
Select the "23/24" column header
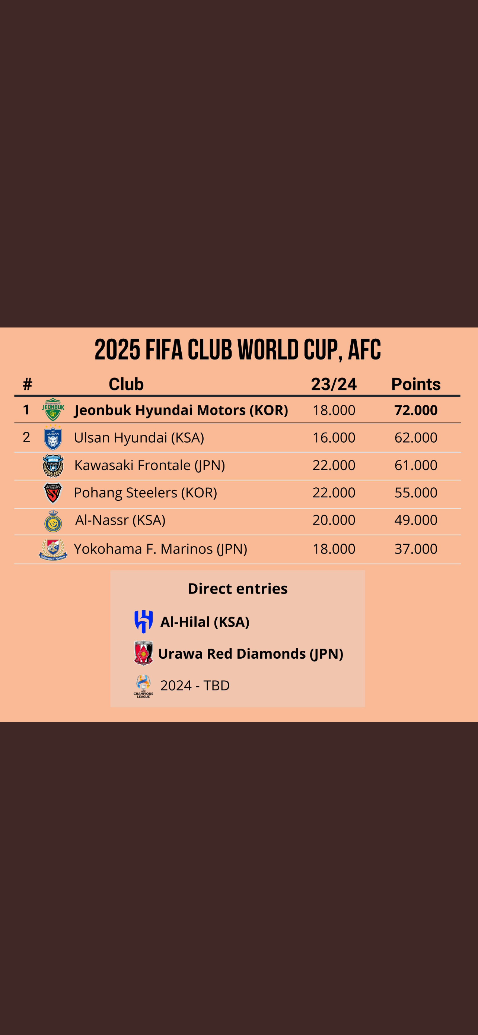[334, 384]
